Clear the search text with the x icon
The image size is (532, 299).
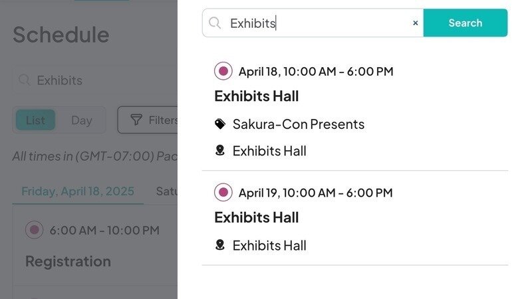(416, 23)
